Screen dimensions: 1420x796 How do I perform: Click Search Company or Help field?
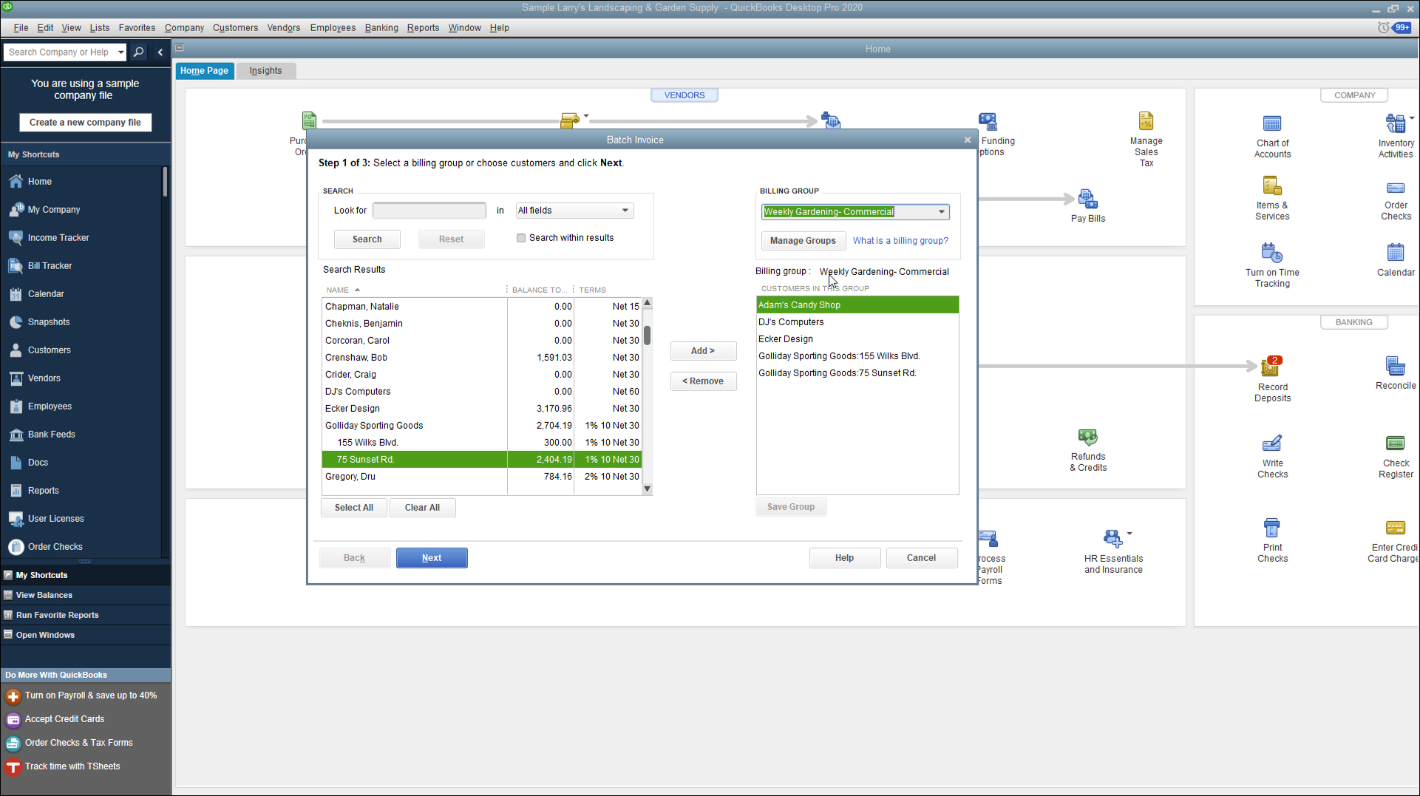pyautogui.click(x=59, y=52)
